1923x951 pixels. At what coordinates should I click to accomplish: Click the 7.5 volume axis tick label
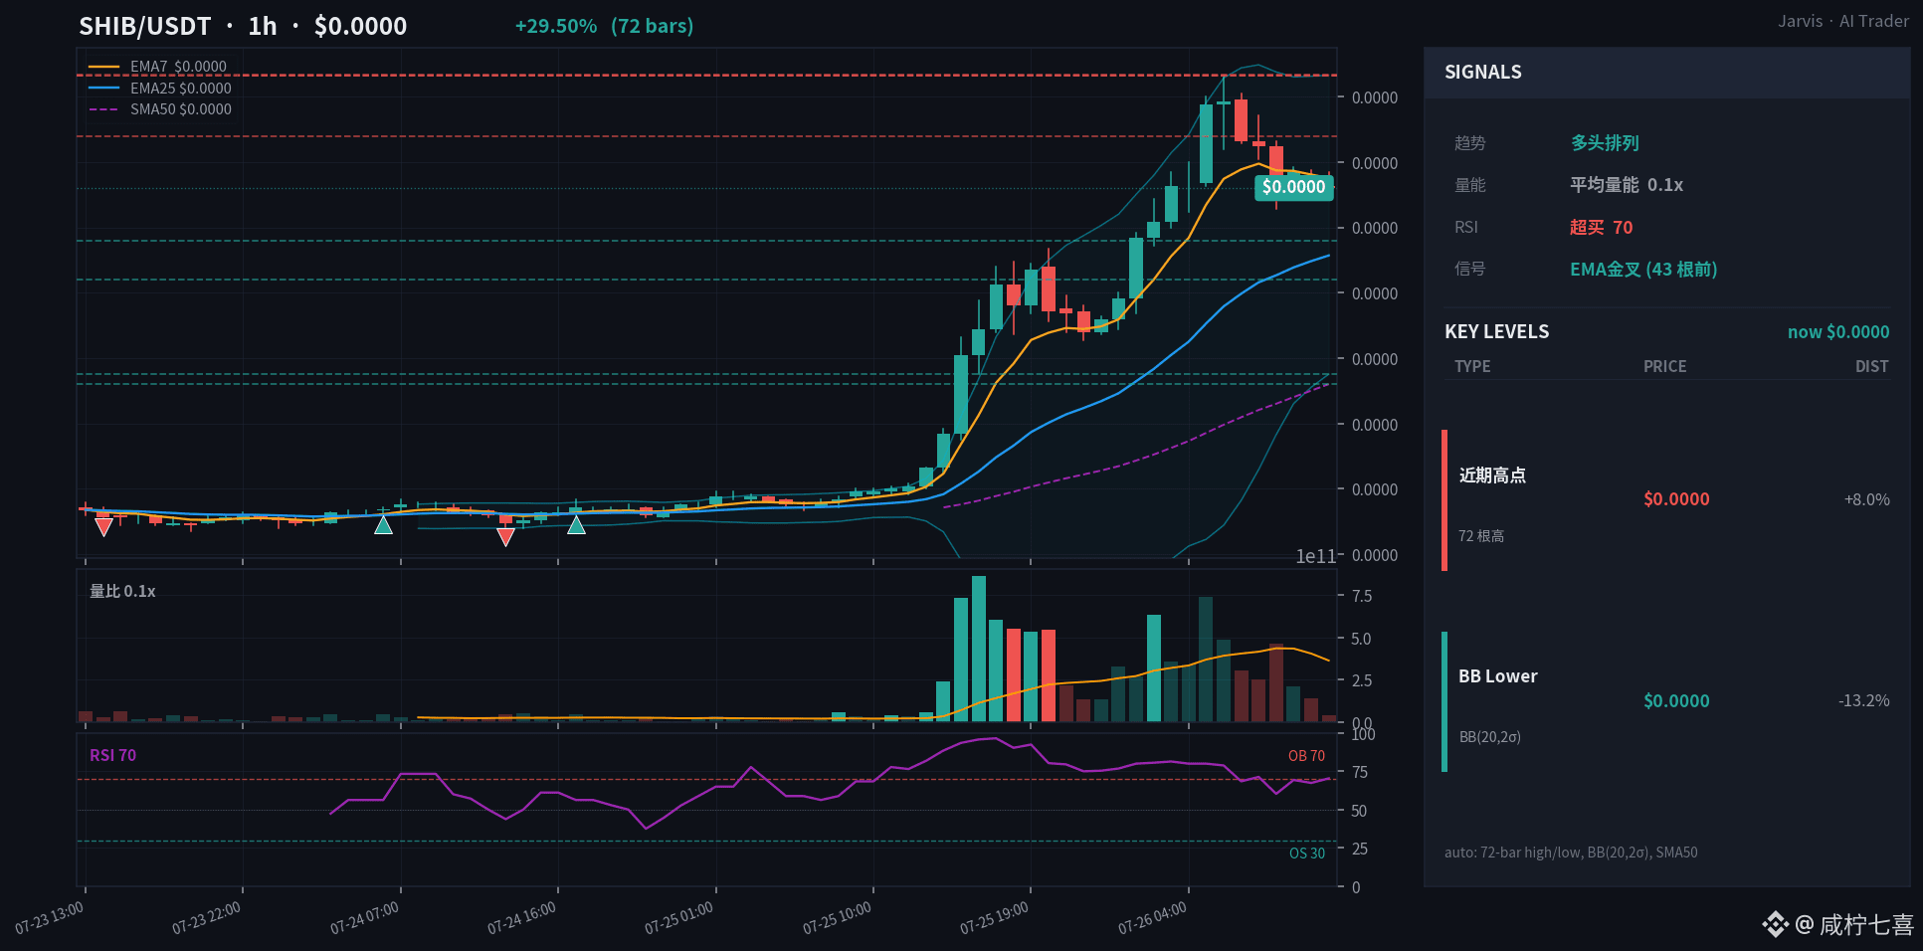(1361, 596)
